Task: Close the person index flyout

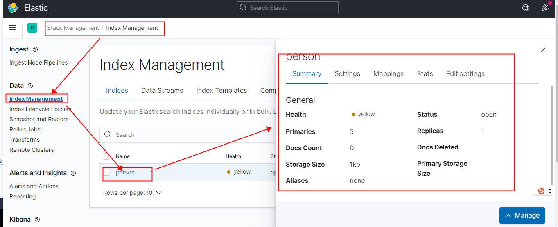Action: [x=543, y=50]
